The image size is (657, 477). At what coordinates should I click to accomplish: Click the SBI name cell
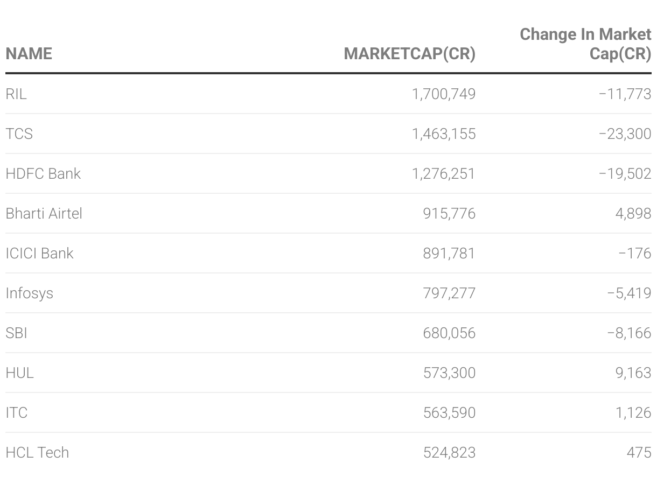click(17, 333)
